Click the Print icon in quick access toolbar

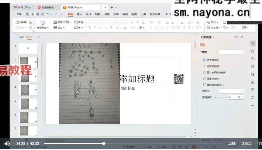[38, 14]
